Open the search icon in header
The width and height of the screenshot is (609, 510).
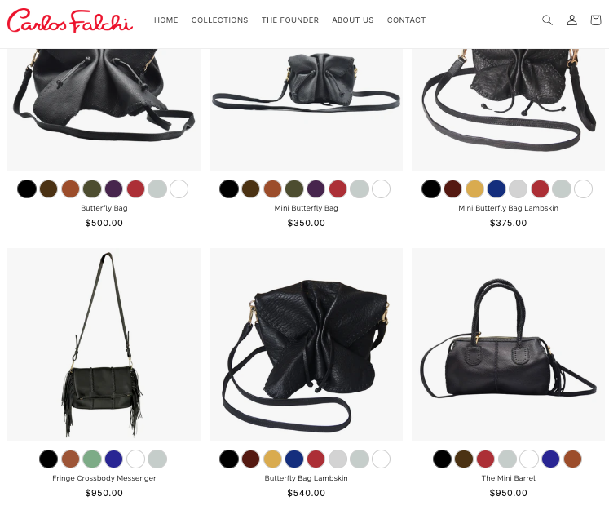click(x=547, y=20)
